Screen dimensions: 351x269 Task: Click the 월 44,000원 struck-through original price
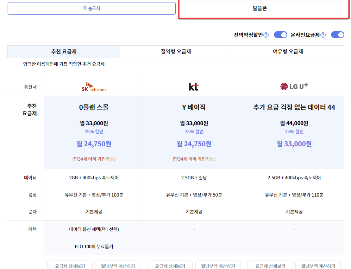(x=294, y=123)
